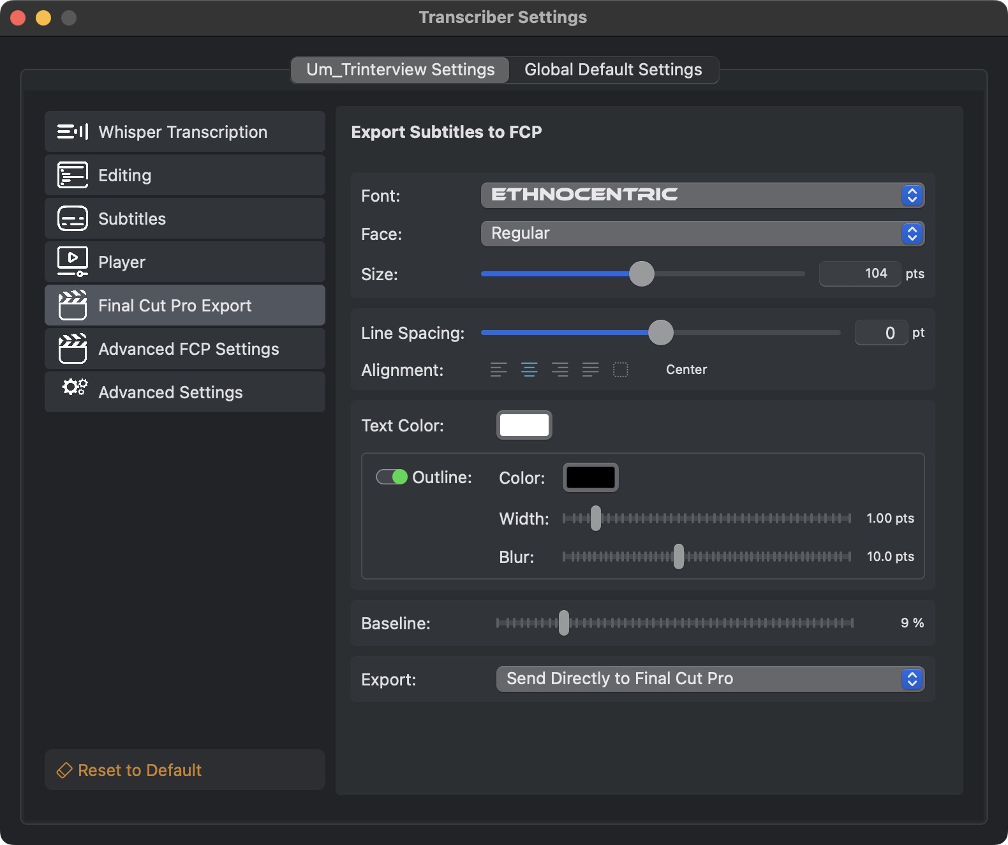Open the Face dropdown set to Regular
The image size is (1008, 845).
coord(702,234)
